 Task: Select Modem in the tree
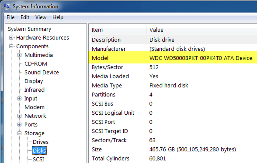click(35, 107)
